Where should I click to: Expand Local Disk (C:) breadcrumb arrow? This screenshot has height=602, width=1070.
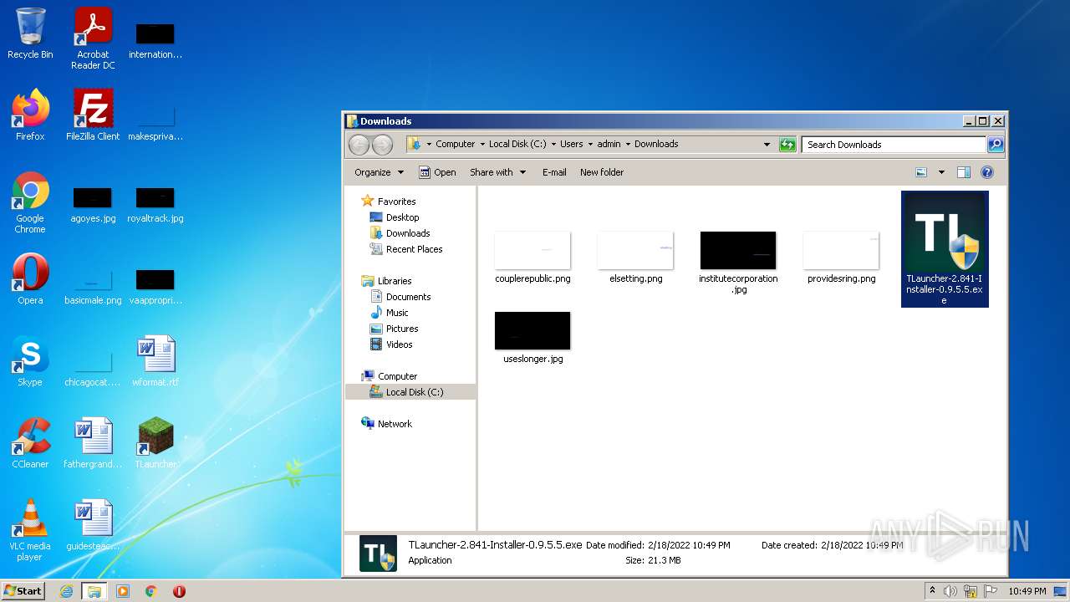tap(553, 145)
